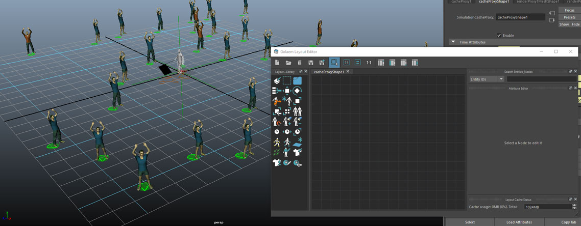This screenshot has height=226, width=581.
Task: Reset zoom with the 1:1 button
Action: pyautogui.click(x=369, y=63)
